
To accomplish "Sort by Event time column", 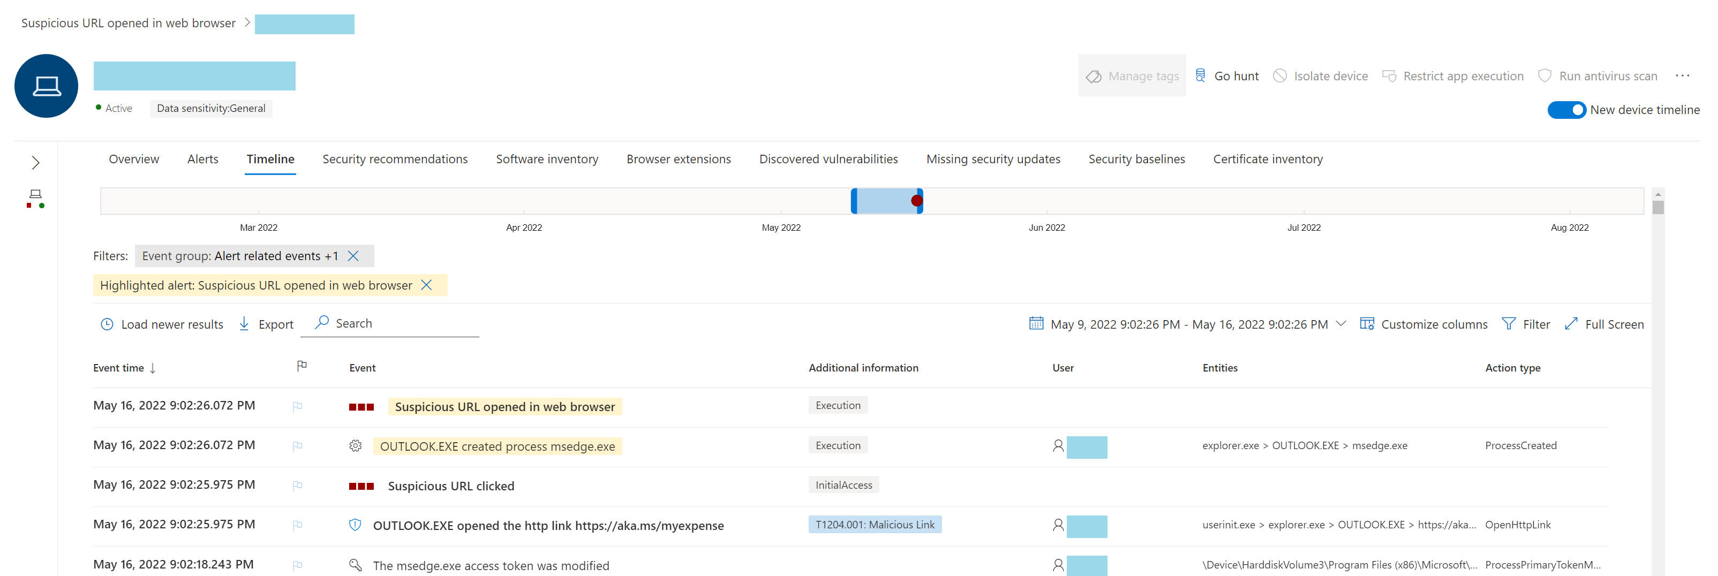I will (124, 368).
